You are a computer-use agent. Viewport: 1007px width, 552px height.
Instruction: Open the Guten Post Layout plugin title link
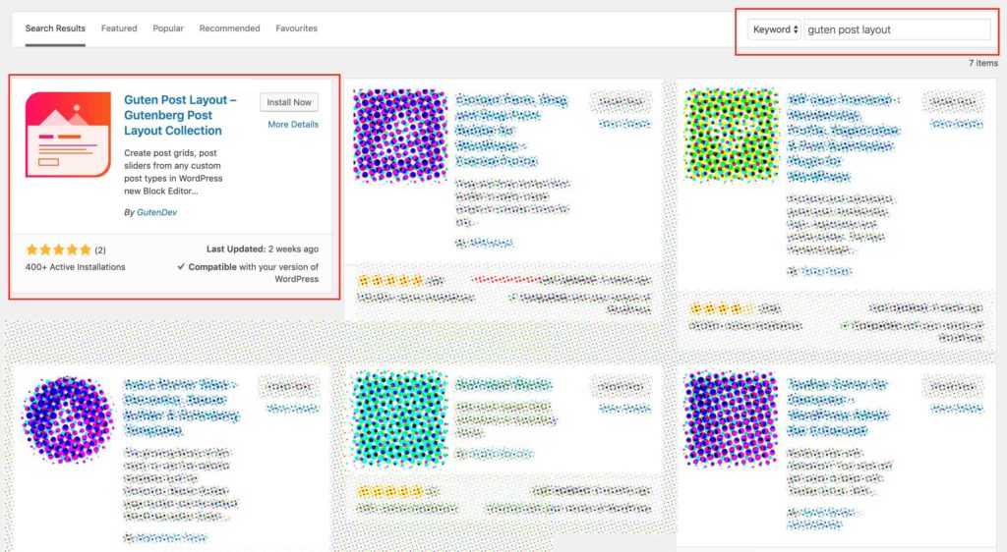tap(180, 115)
